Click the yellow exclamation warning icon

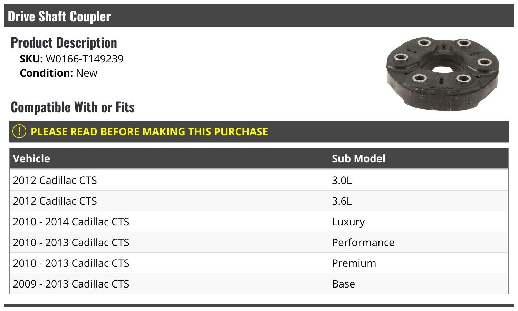19,131
